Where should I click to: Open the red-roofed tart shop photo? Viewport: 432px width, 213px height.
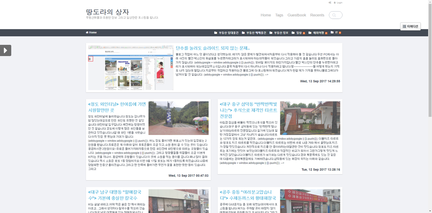tap(310, 118)
